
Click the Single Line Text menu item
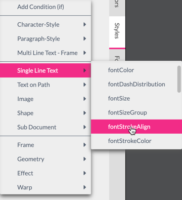pos(45,70)
